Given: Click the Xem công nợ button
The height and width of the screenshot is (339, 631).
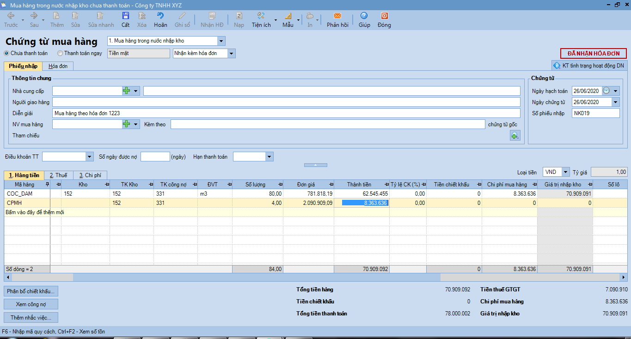Looking at the screenshot, I should (31, 304).
